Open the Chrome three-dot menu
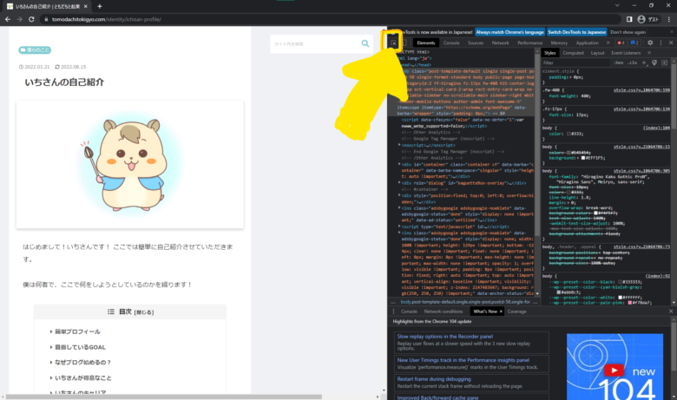 pos(669,19)
